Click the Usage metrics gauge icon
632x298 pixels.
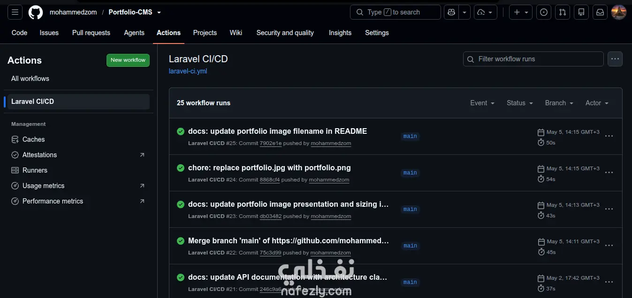tap(15, 186)
